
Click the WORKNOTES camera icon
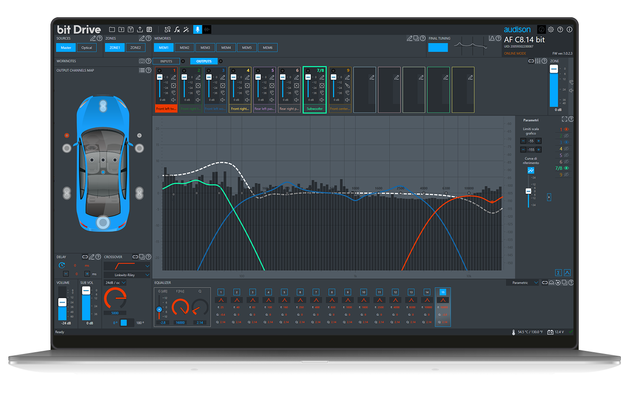142,61
